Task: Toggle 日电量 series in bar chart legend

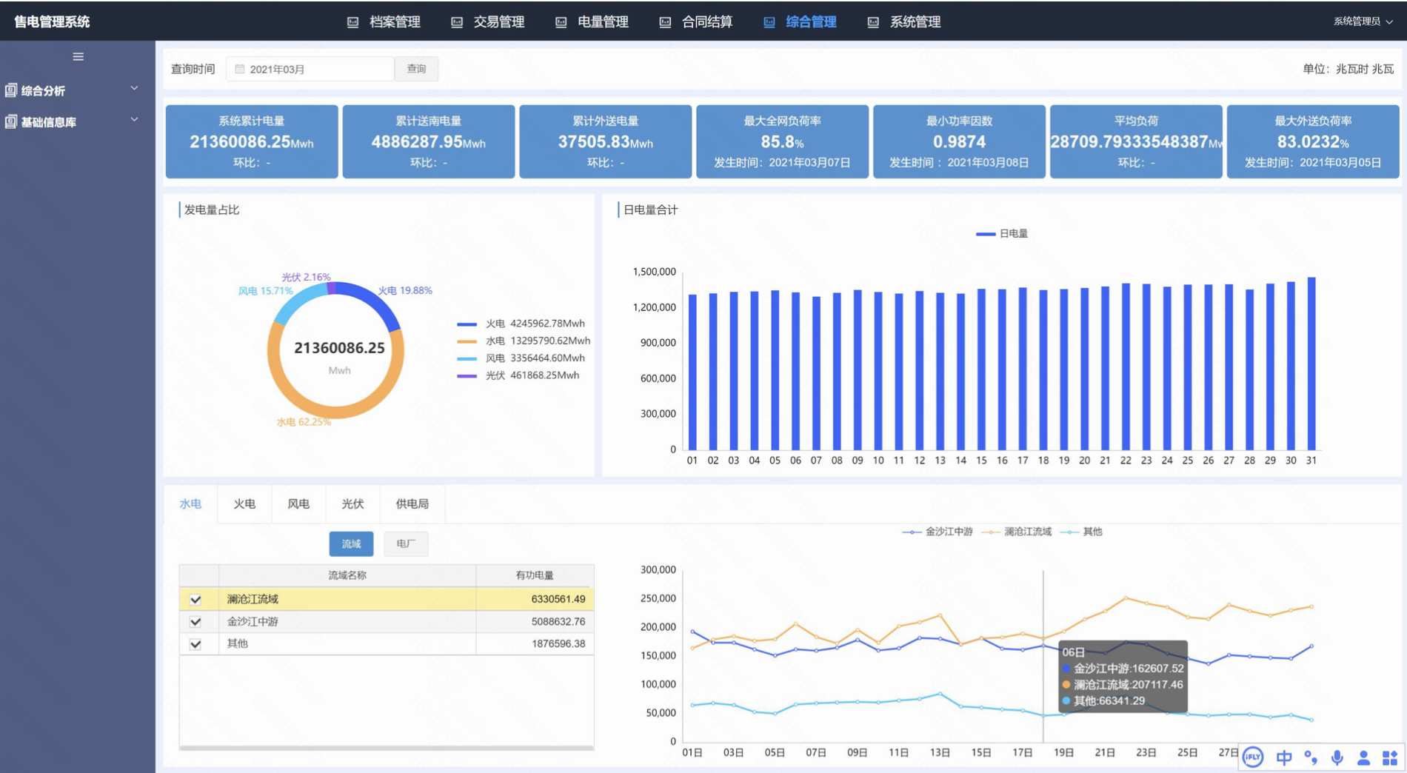Action: pos(1002,234)
